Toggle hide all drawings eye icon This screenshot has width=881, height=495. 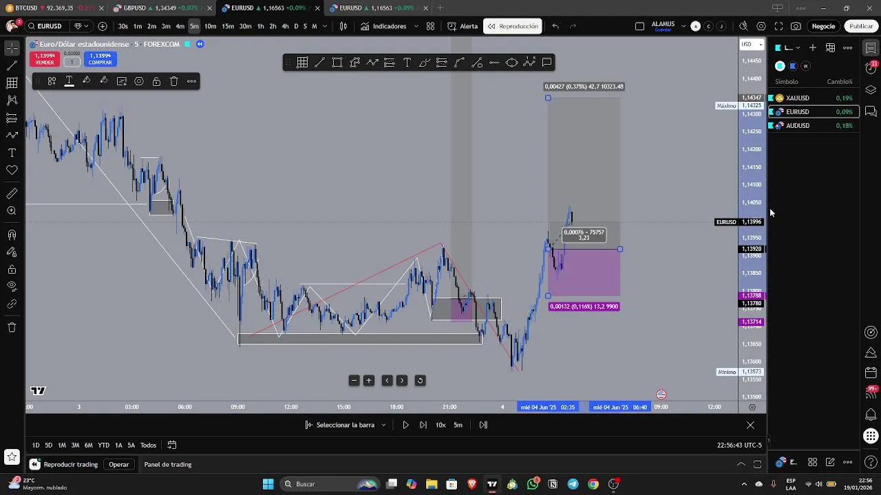12,287
